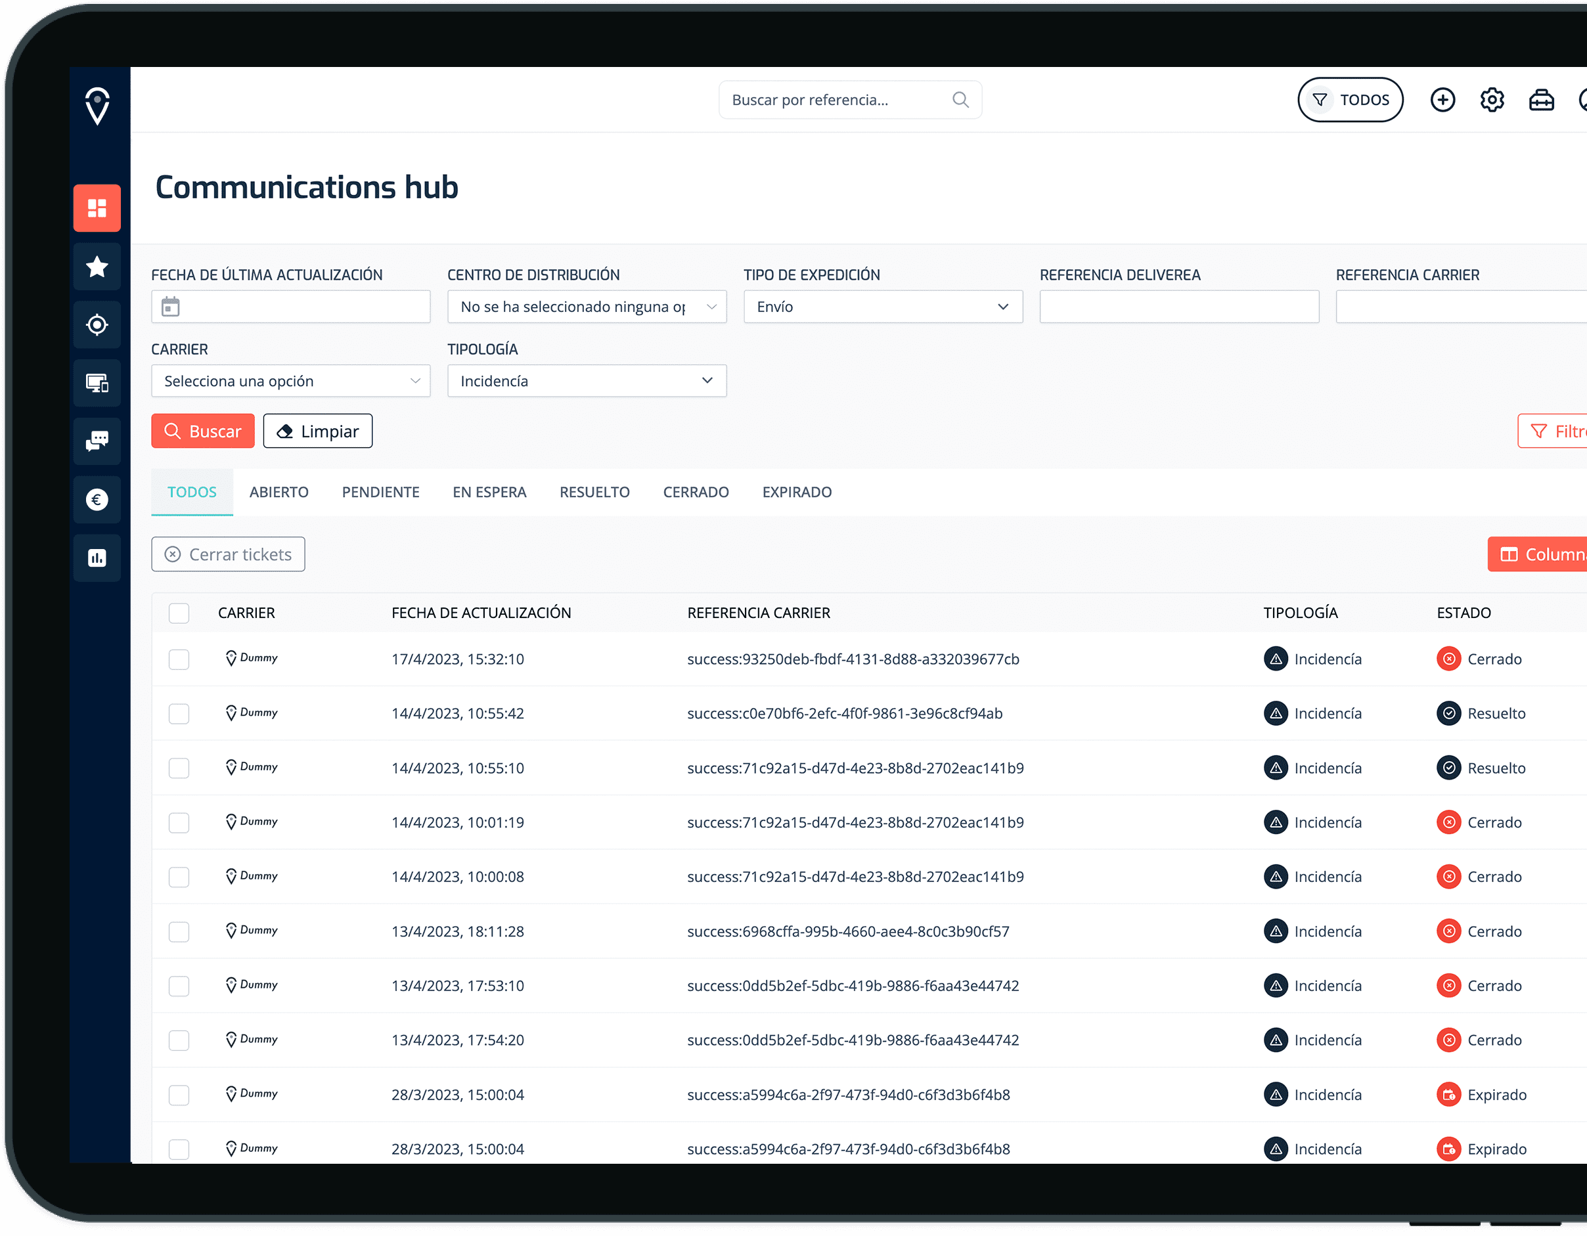Open the communications chat sidebar icon
Screen dimensions: 1587x1236
click(x=97, y=441)
